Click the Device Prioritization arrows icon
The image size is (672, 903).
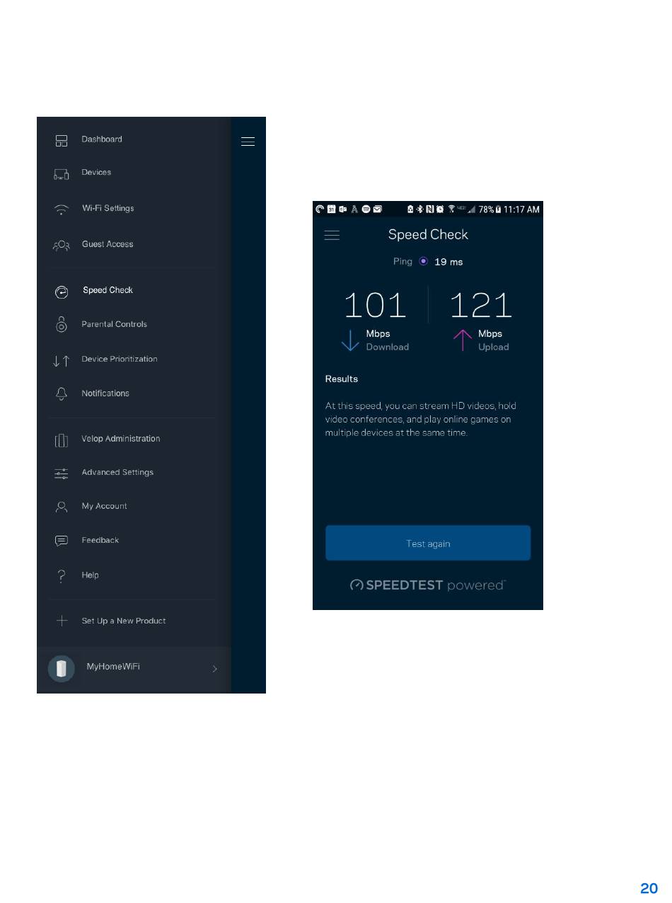pyautogui.click(x=62, y=361)
